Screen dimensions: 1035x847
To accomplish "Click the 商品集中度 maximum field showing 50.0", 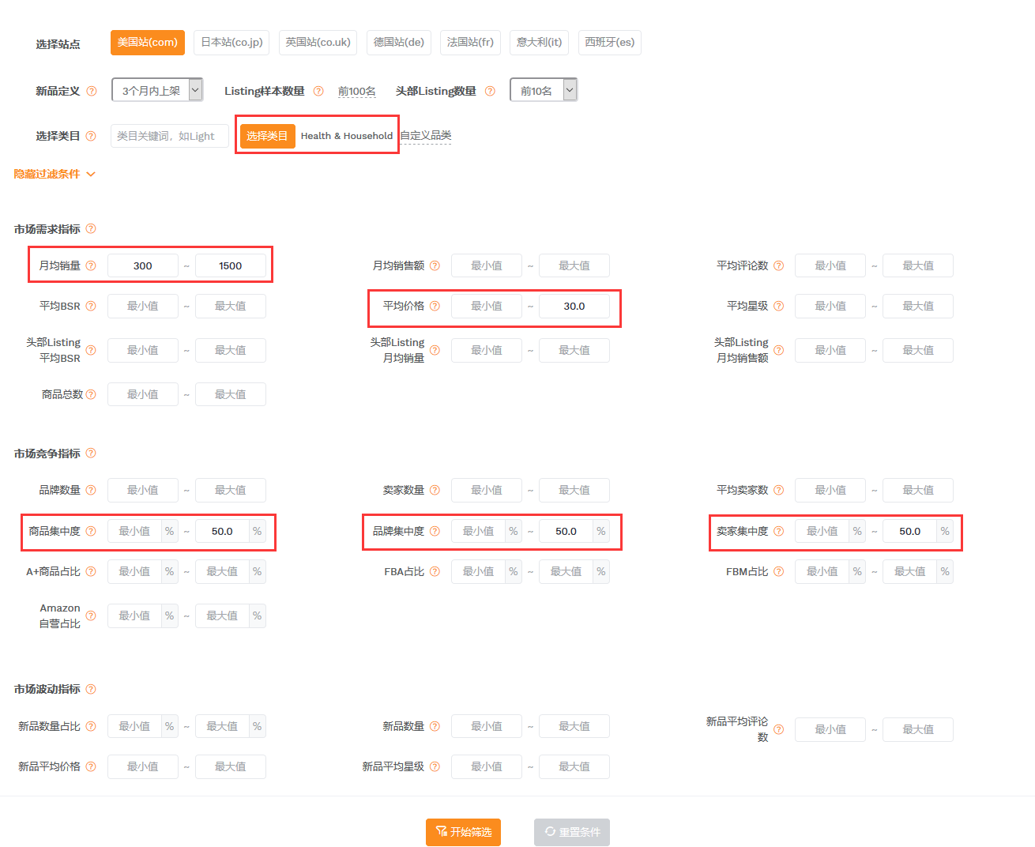I will [222, 531].
